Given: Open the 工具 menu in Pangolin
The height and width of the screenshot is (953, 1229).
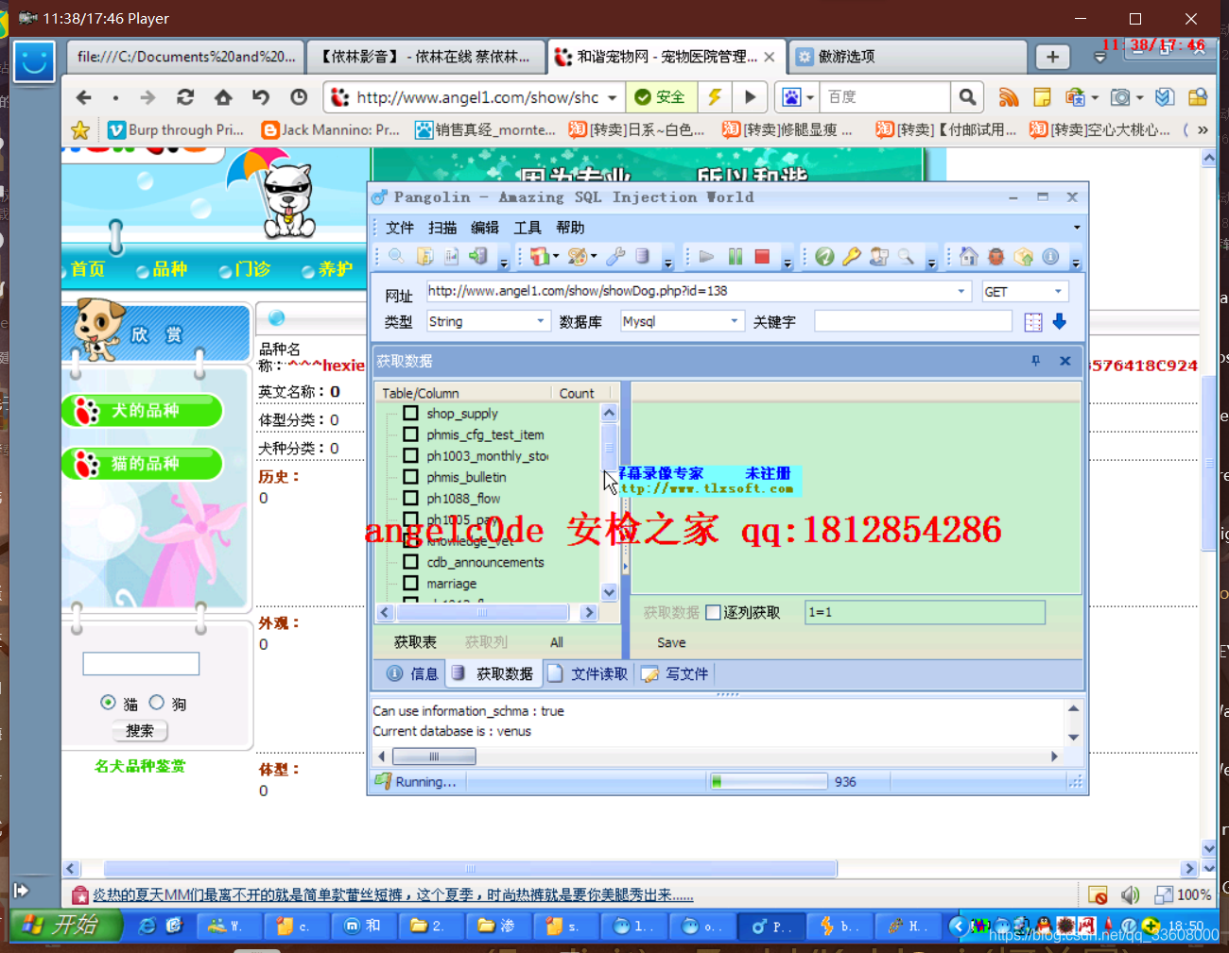Looking at the screenshot, I should tap(528, 228).
